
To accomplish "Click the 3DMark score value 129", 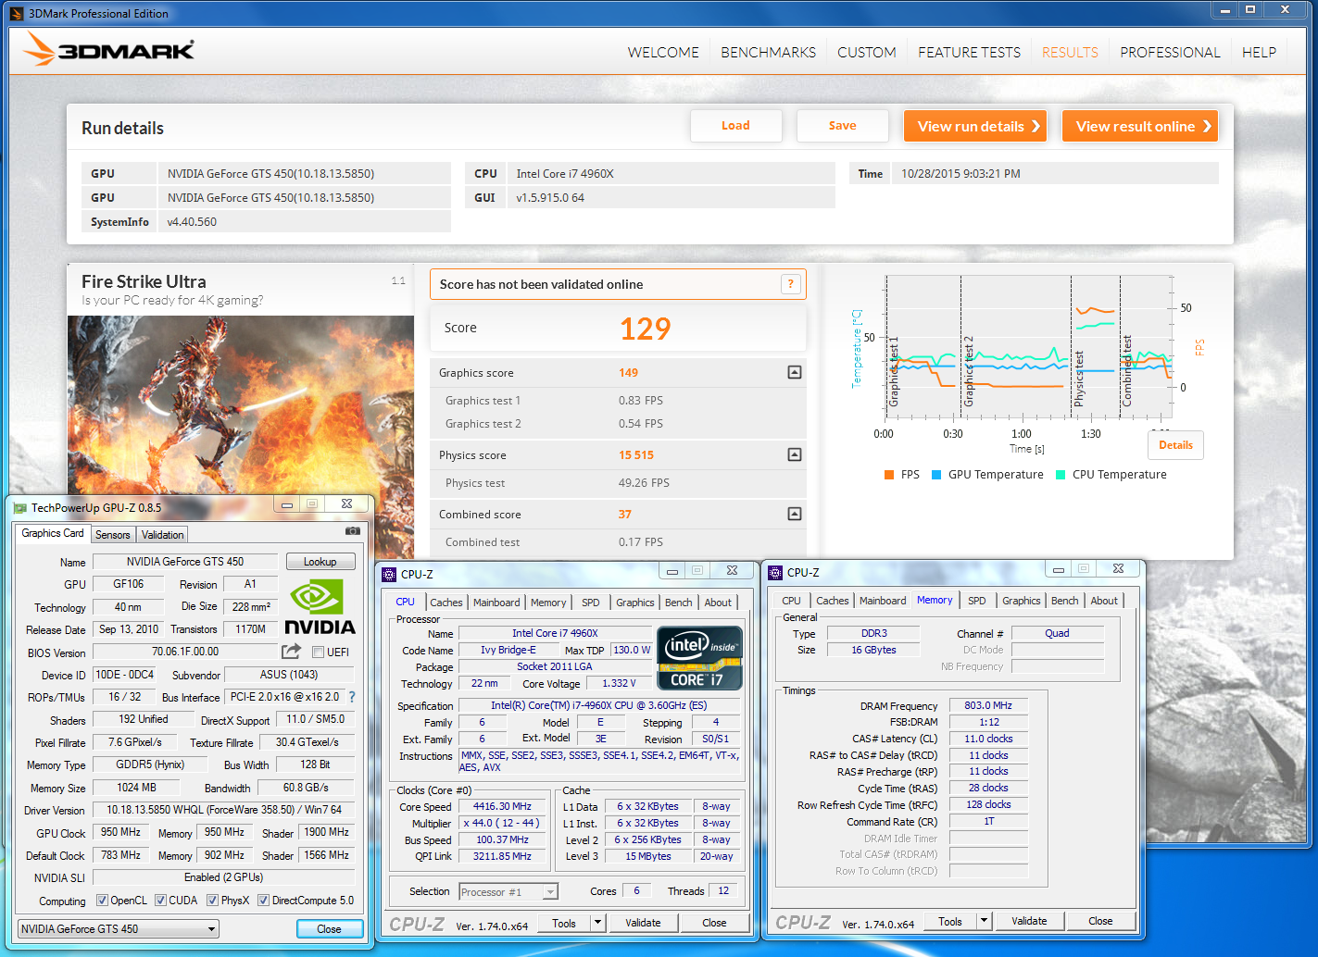I will point(645,329).
